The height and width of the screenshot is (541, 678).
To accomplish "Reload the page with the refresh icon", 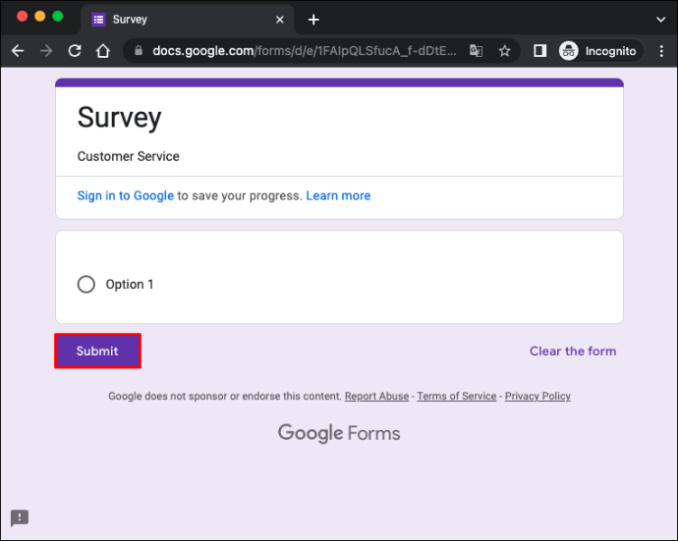I will tap(75, 51).
